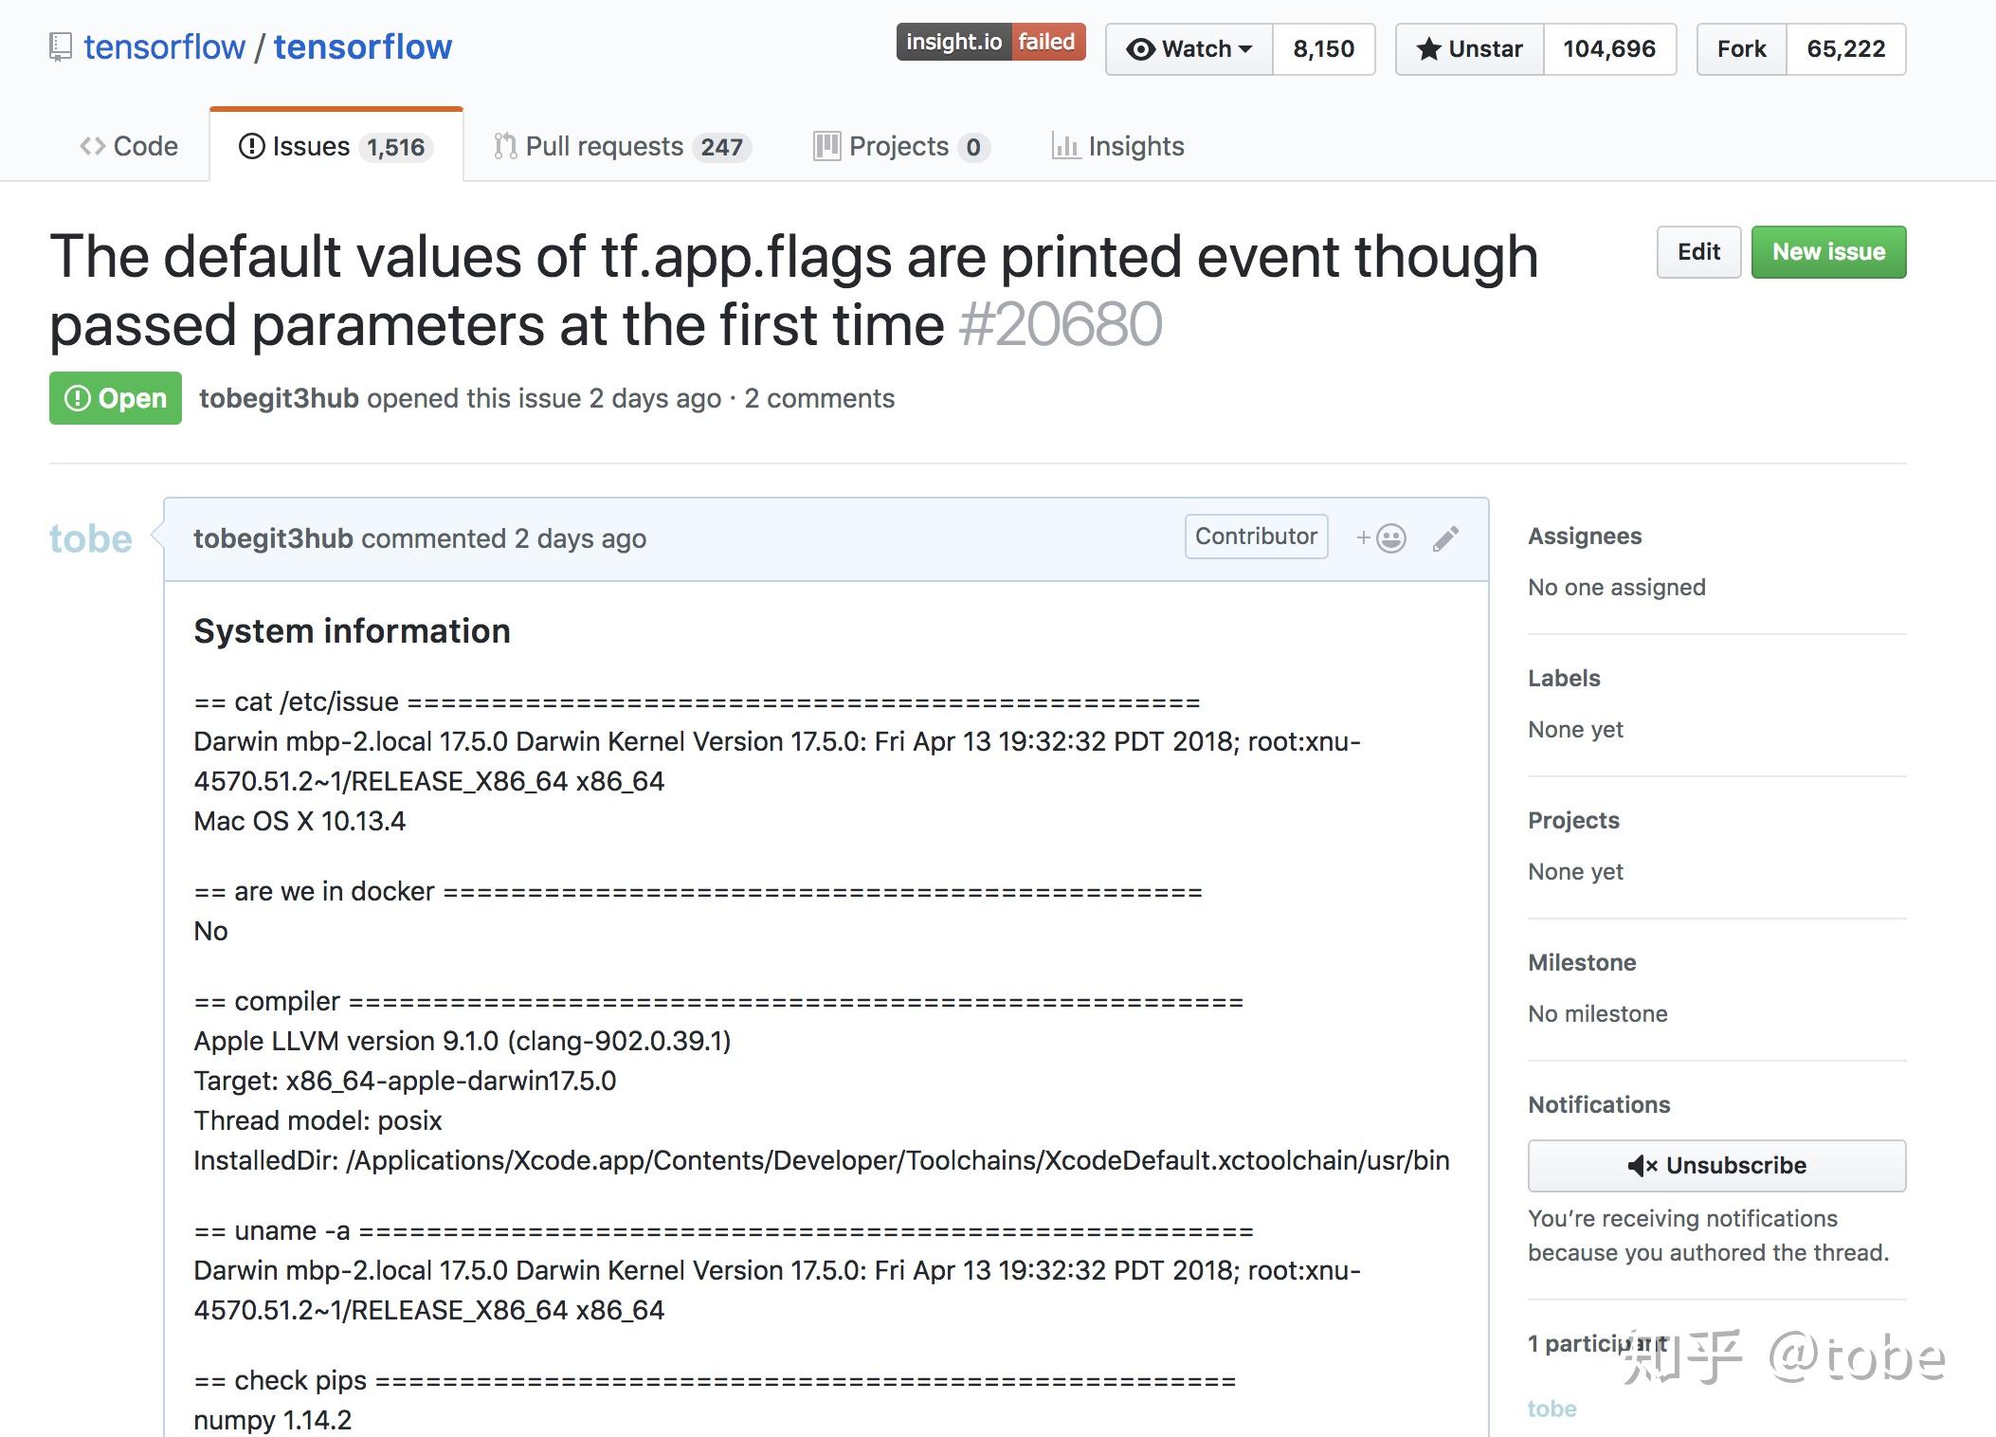Click the insight.io failed badge
The image size is (1996, 1437).
990,42
